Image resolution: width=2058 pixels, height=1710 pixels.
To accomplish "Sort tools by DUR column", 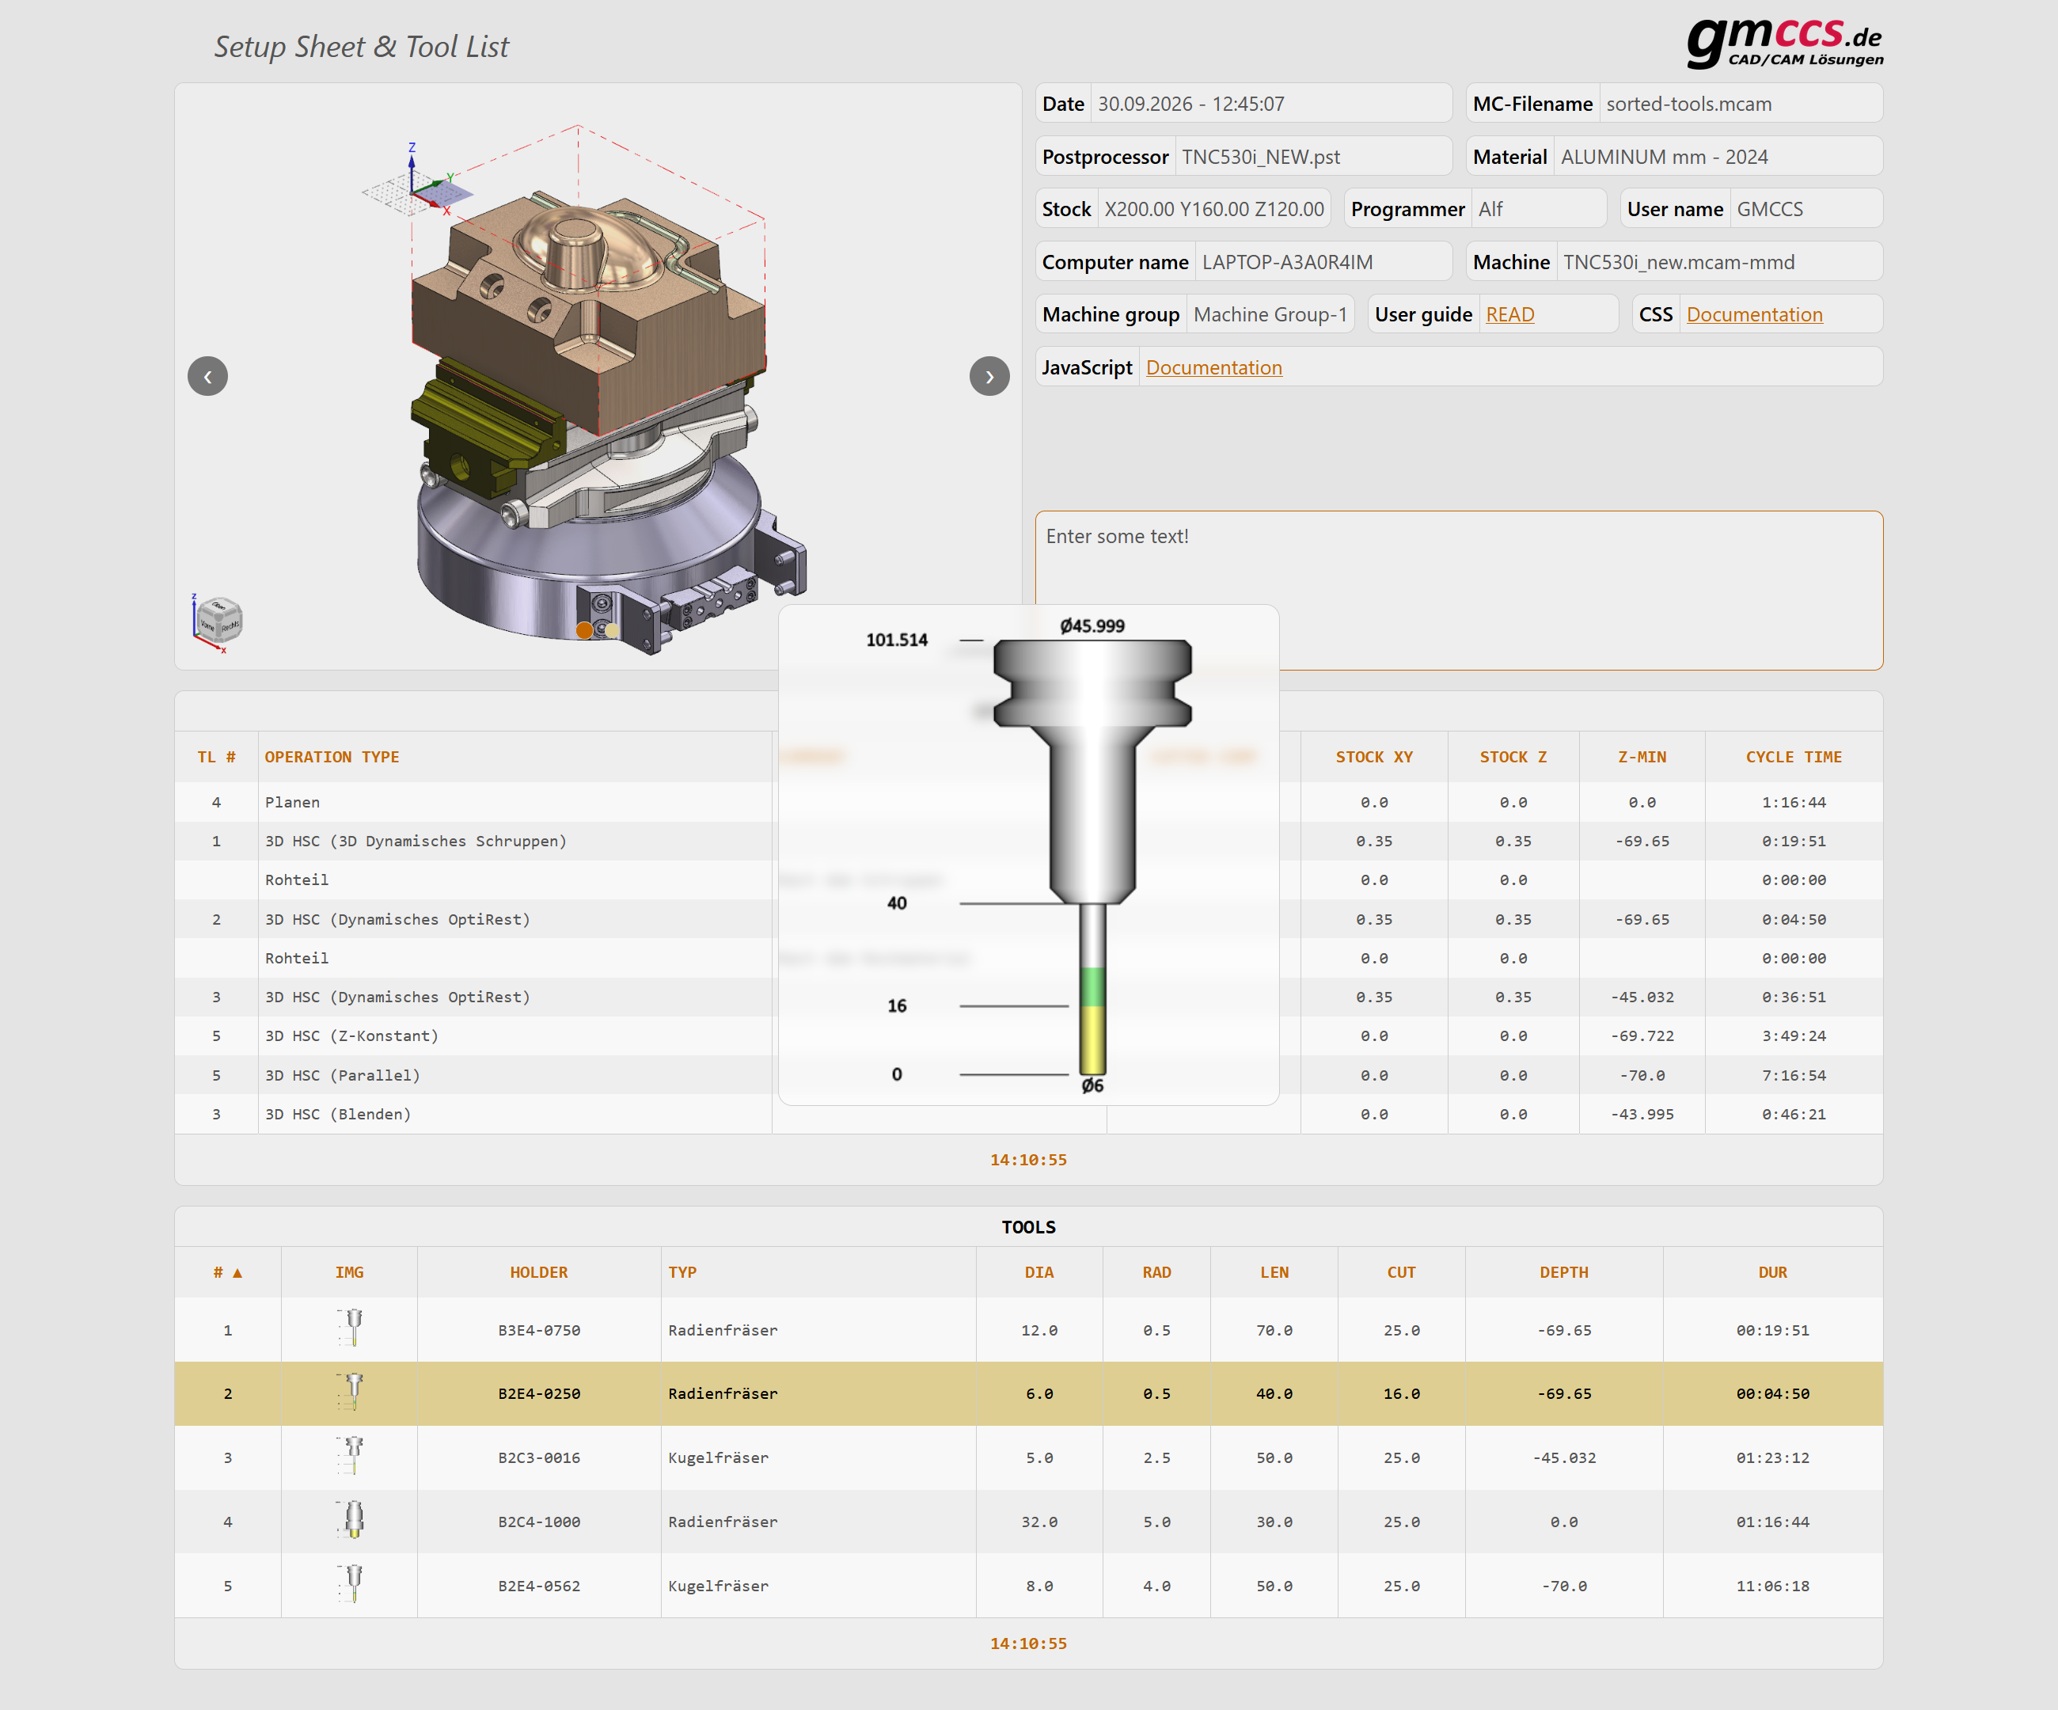I will click(1773, 1272).
